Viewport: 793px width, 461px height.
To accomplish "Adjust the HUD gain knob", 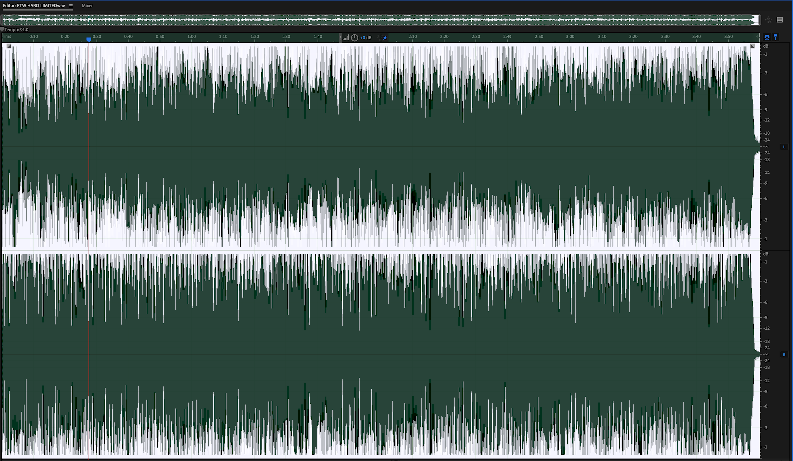I will (x=354, y=38).
